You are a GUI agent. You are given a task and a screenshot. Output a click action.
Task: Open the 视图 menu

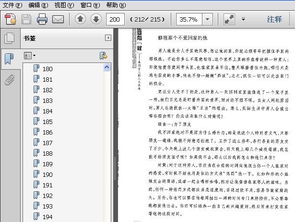(x=64, y=5)
